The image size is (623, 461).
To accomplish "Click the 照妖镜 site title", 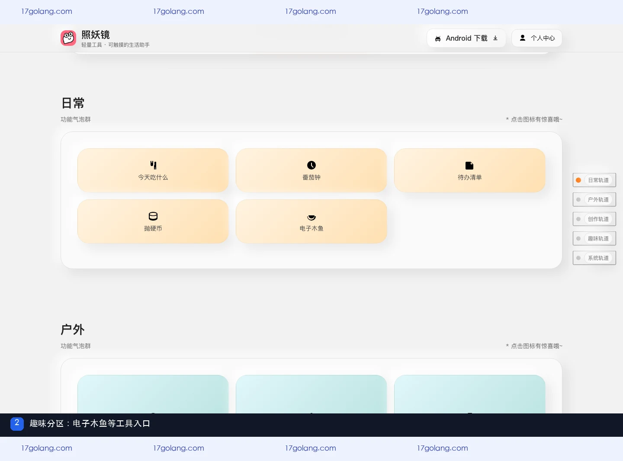I will 96,35.
